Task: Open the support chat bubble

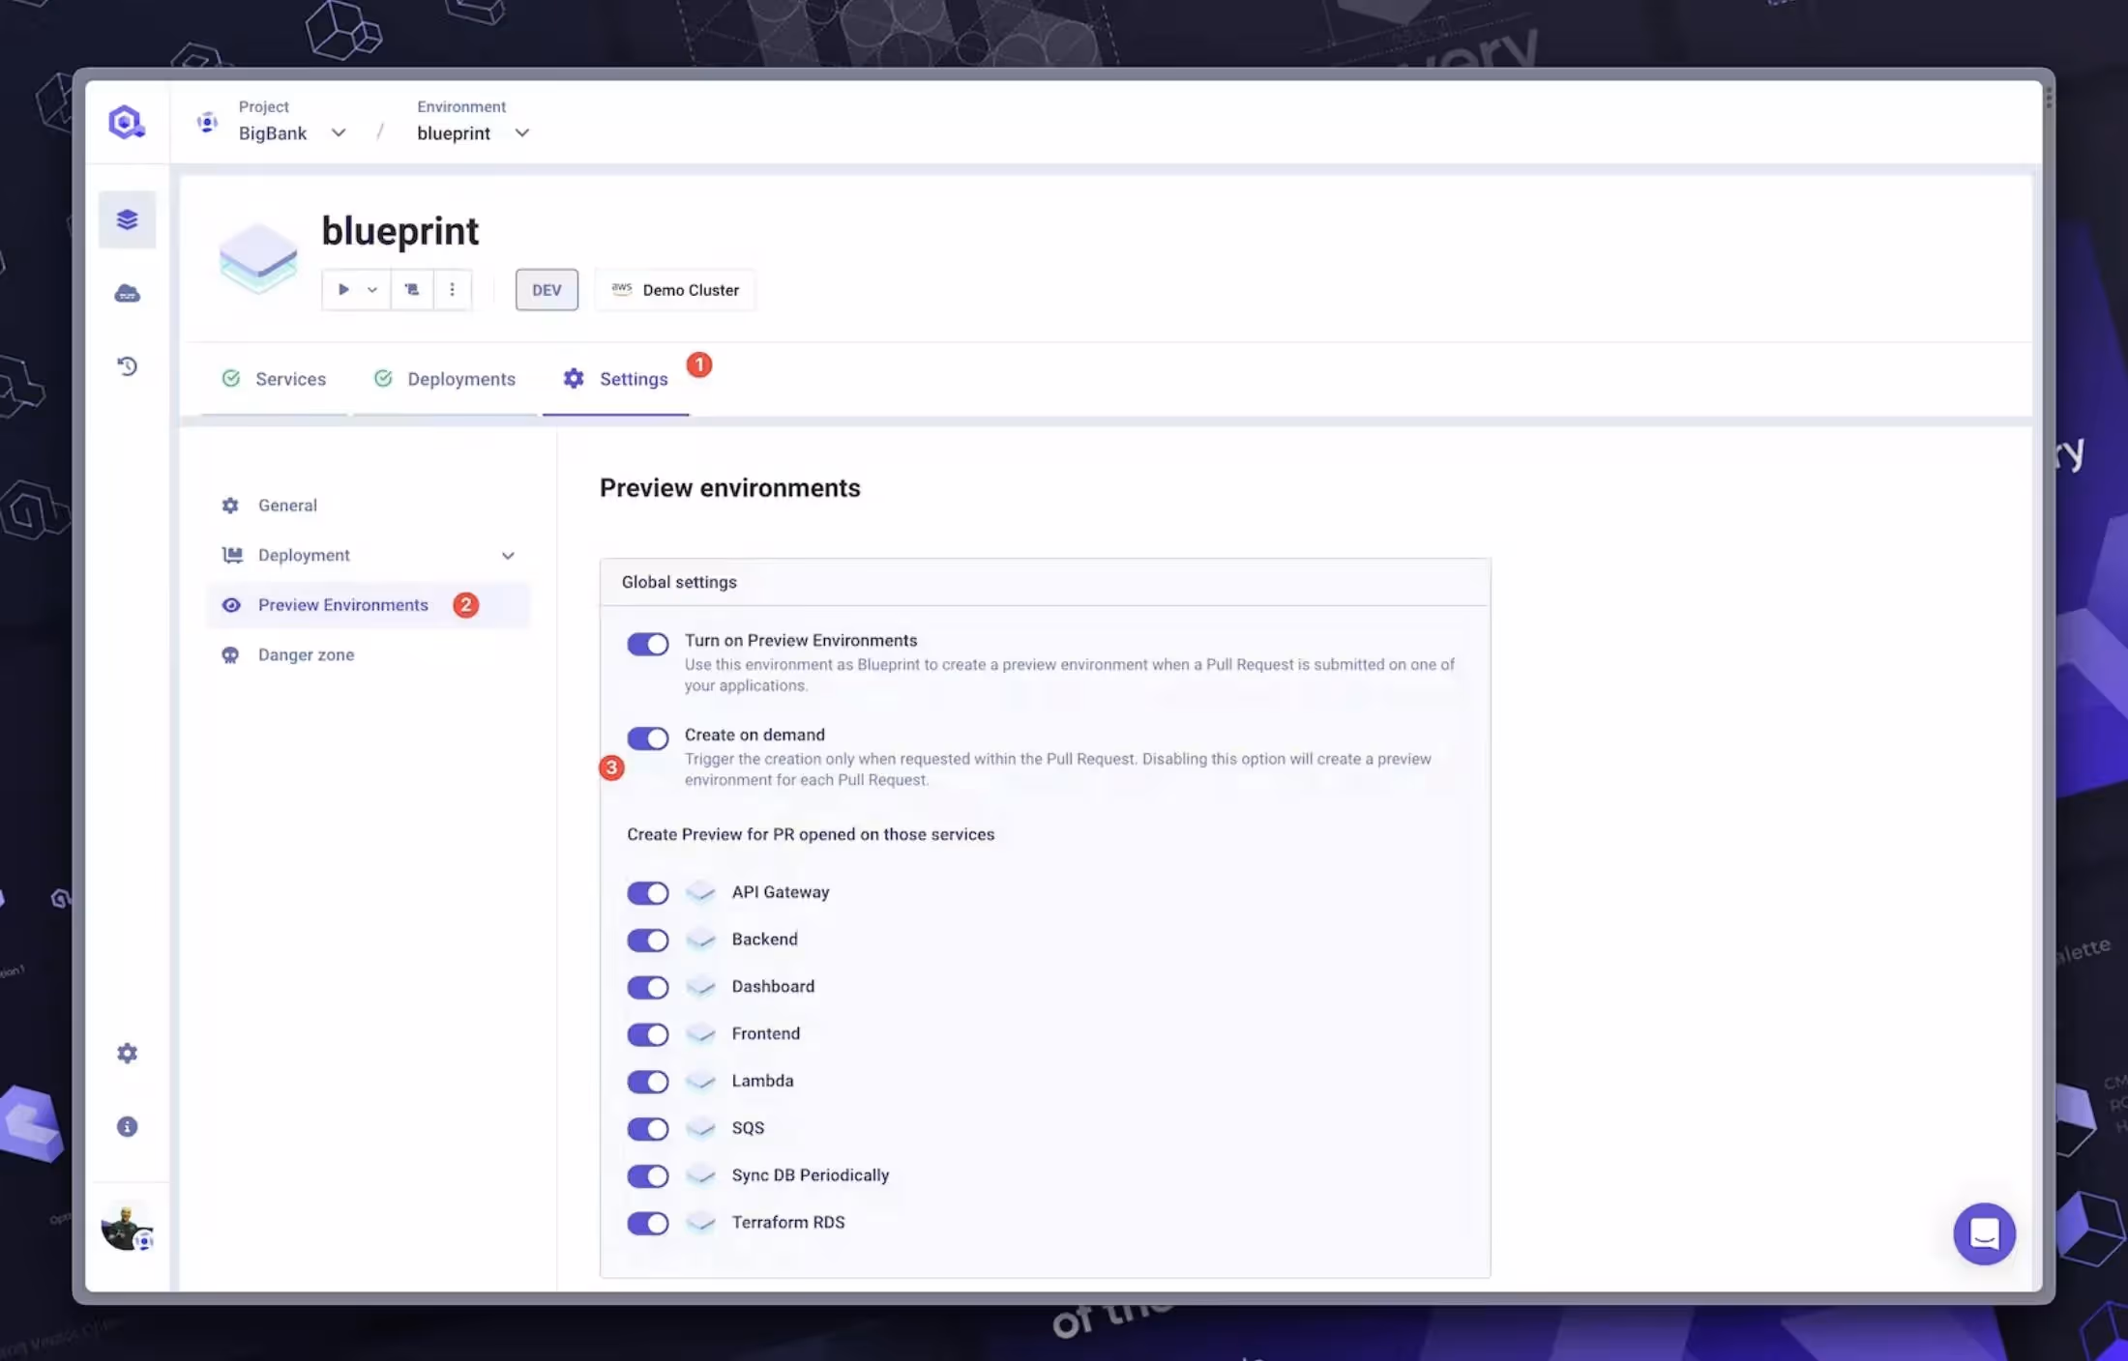Action: (1984, 1233)
